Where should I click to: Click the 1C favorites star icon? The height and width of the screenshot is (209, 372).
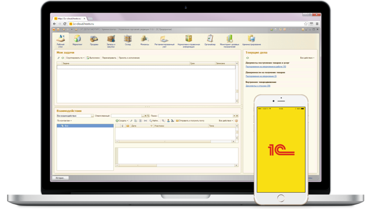[76, 30]
